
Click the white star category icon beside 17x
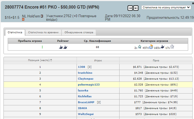click(172, 47)
